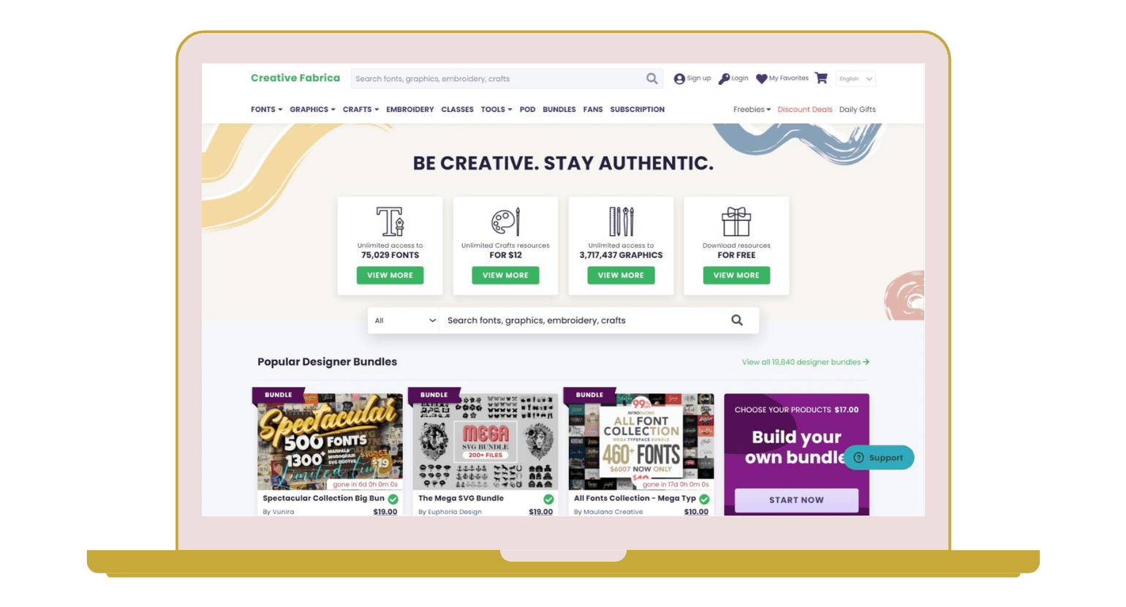This screenshot has width=1126, height=607.
Task: Expand the All category dropdown
Action: pyautogui.click(x=404, y=320)
